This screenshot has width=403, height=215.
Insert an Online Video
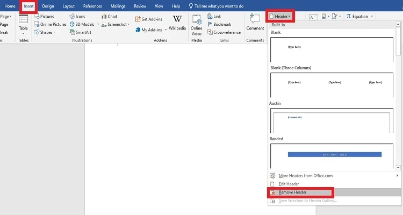[196, 24]
